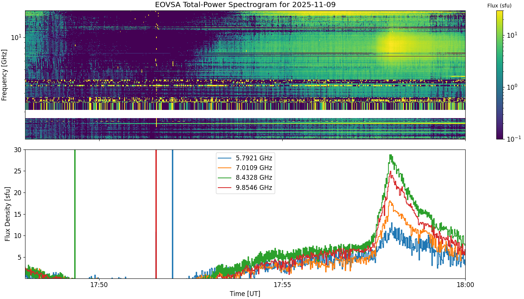This screenshot has height=299, width=524.
Task: Click the 18:00 time axis tick label
Action: pyautogui.click(x=465, y=285)
